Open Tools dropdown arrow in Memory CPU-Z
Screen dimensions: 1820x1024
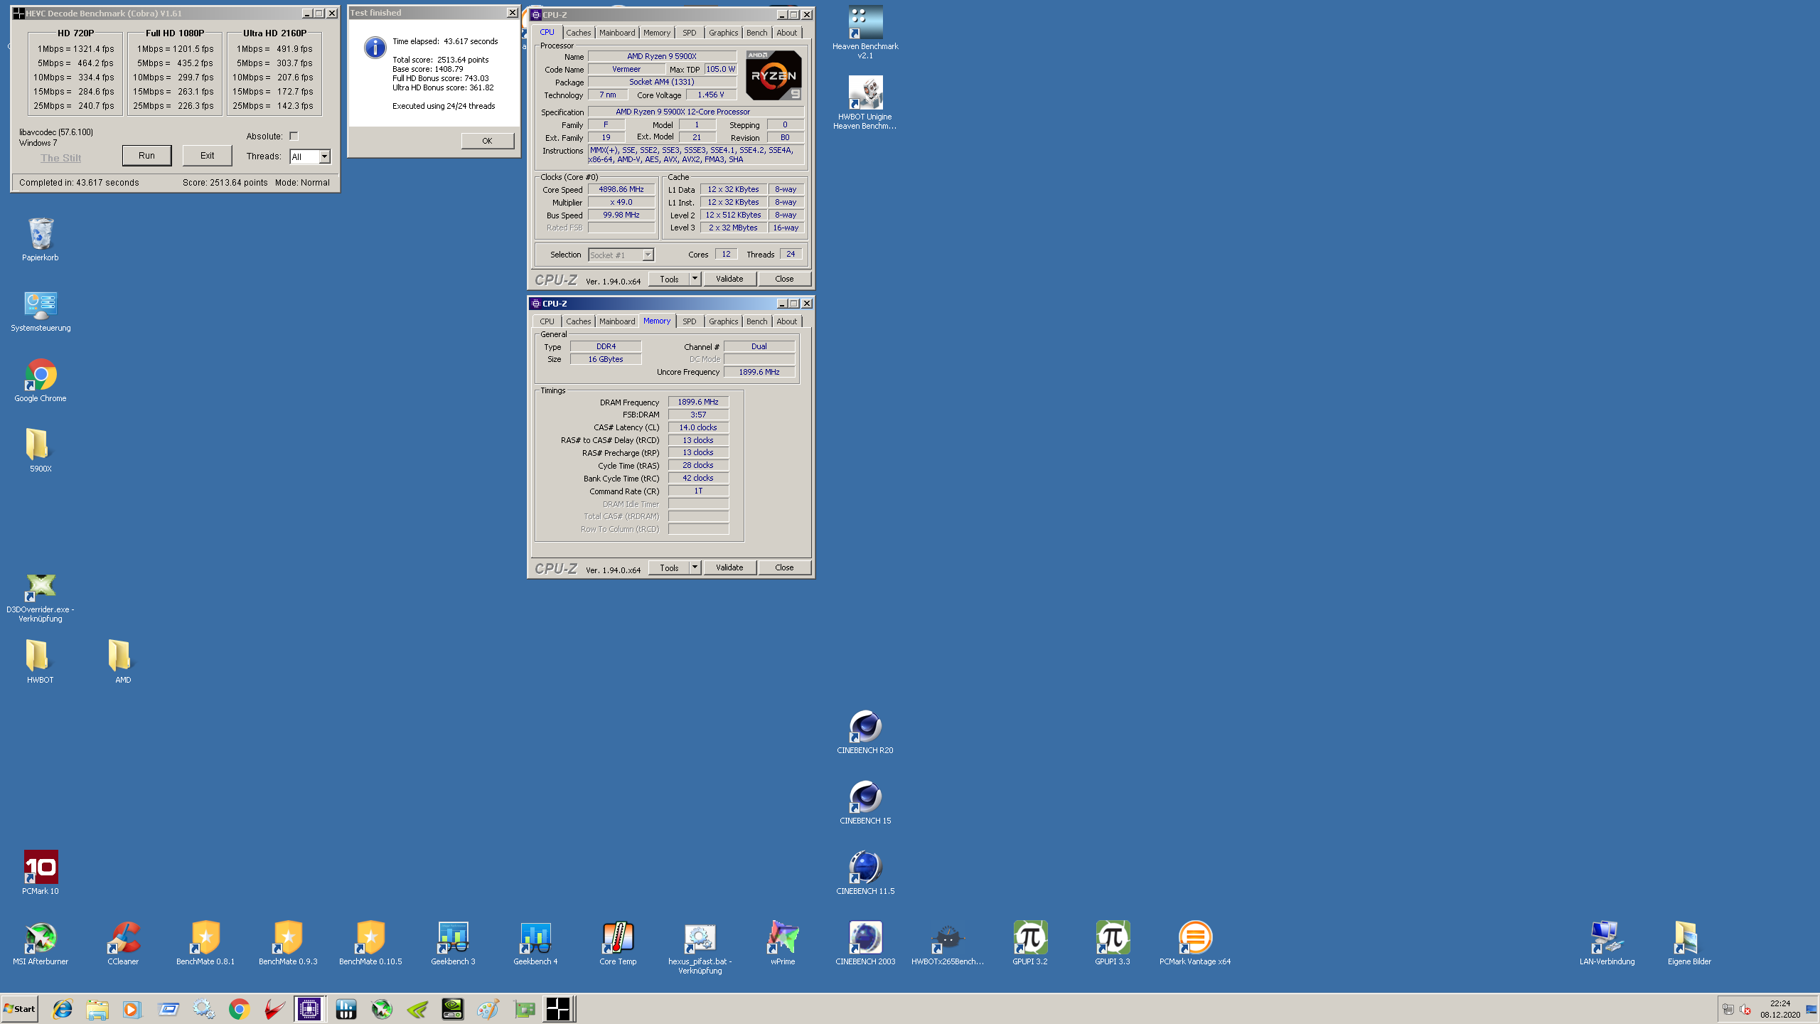(x=695, y=567)
